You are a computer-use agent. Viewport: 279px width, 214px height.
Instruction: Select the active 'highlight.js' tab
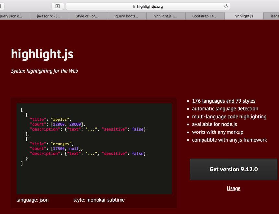(x=244, y=16)
